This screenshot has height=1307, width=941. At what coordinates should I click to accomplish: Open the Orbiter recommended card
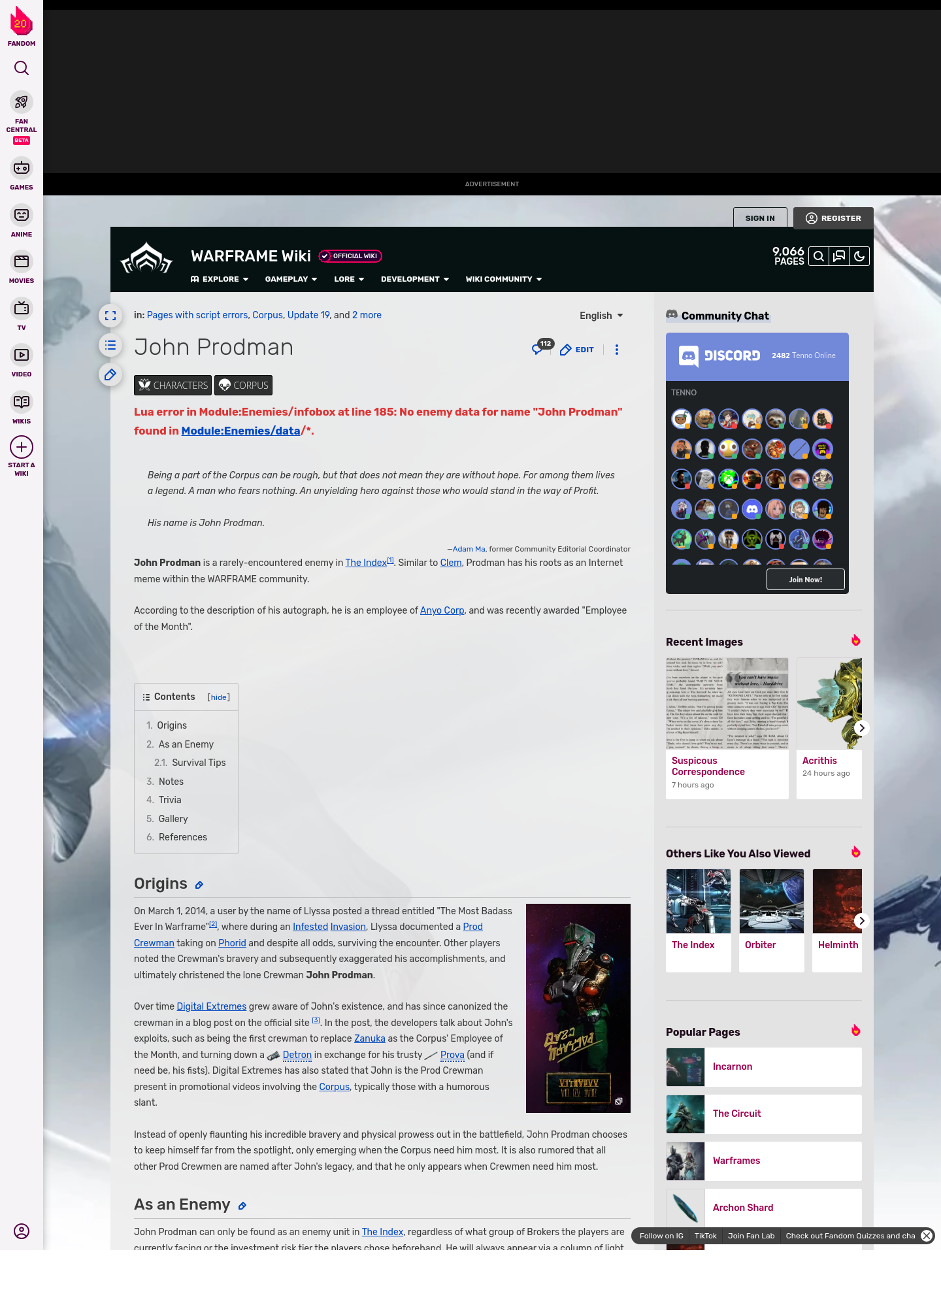click(x=772, y=921)
